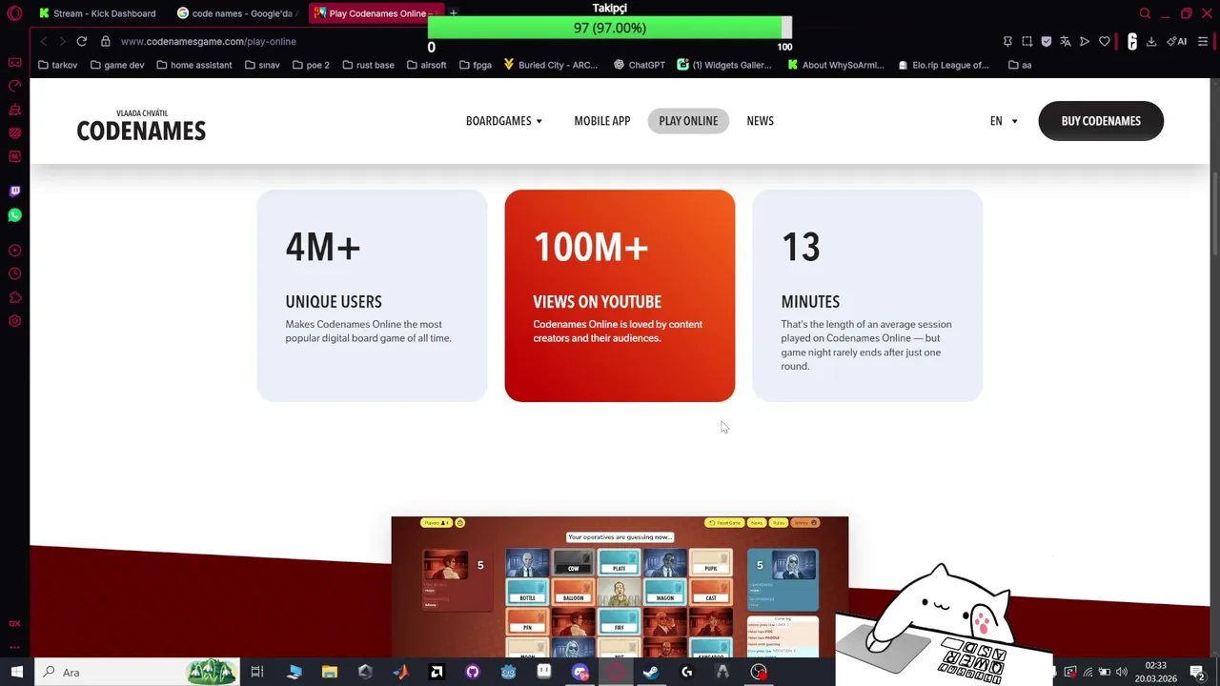Click the Buy Codenames button

[1101, 121]
